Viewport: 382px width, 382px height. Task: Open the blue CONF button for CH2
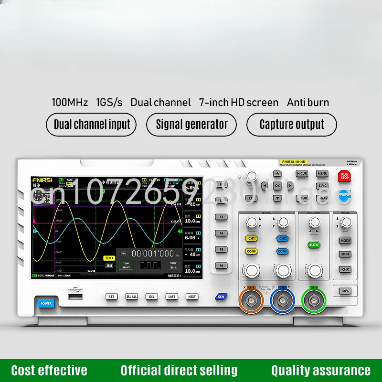[x=282, y=251]
